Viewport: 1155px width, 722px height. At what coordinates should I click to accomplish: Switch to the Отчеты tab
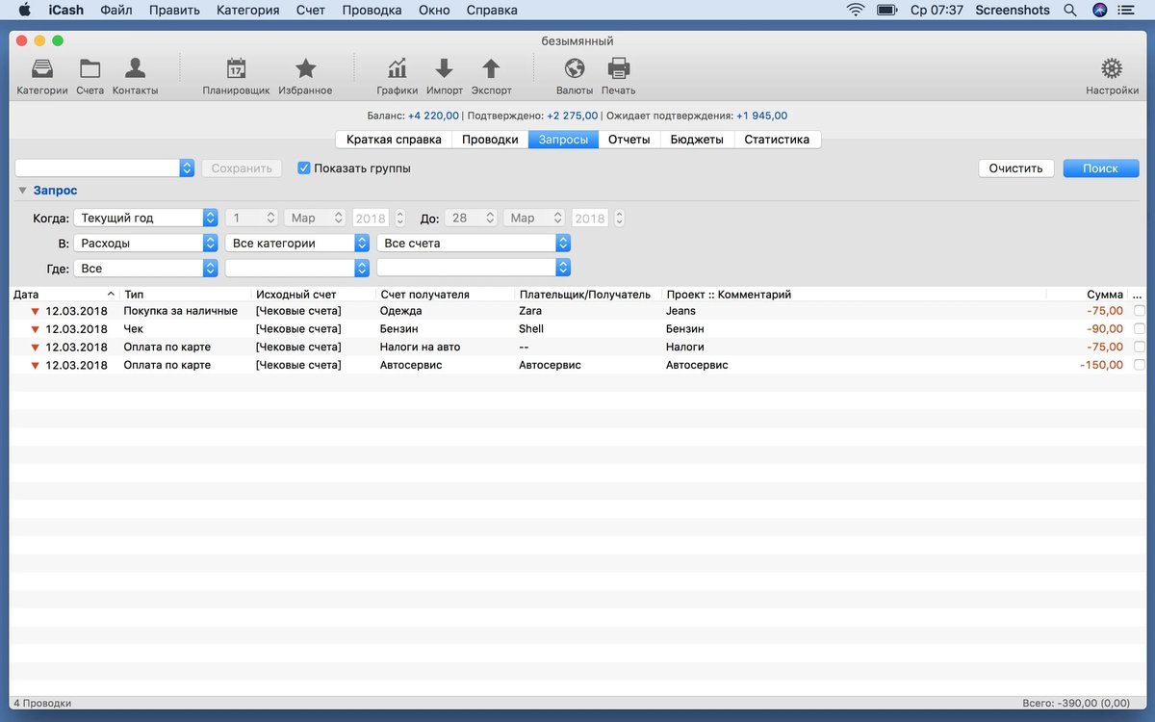629,140
